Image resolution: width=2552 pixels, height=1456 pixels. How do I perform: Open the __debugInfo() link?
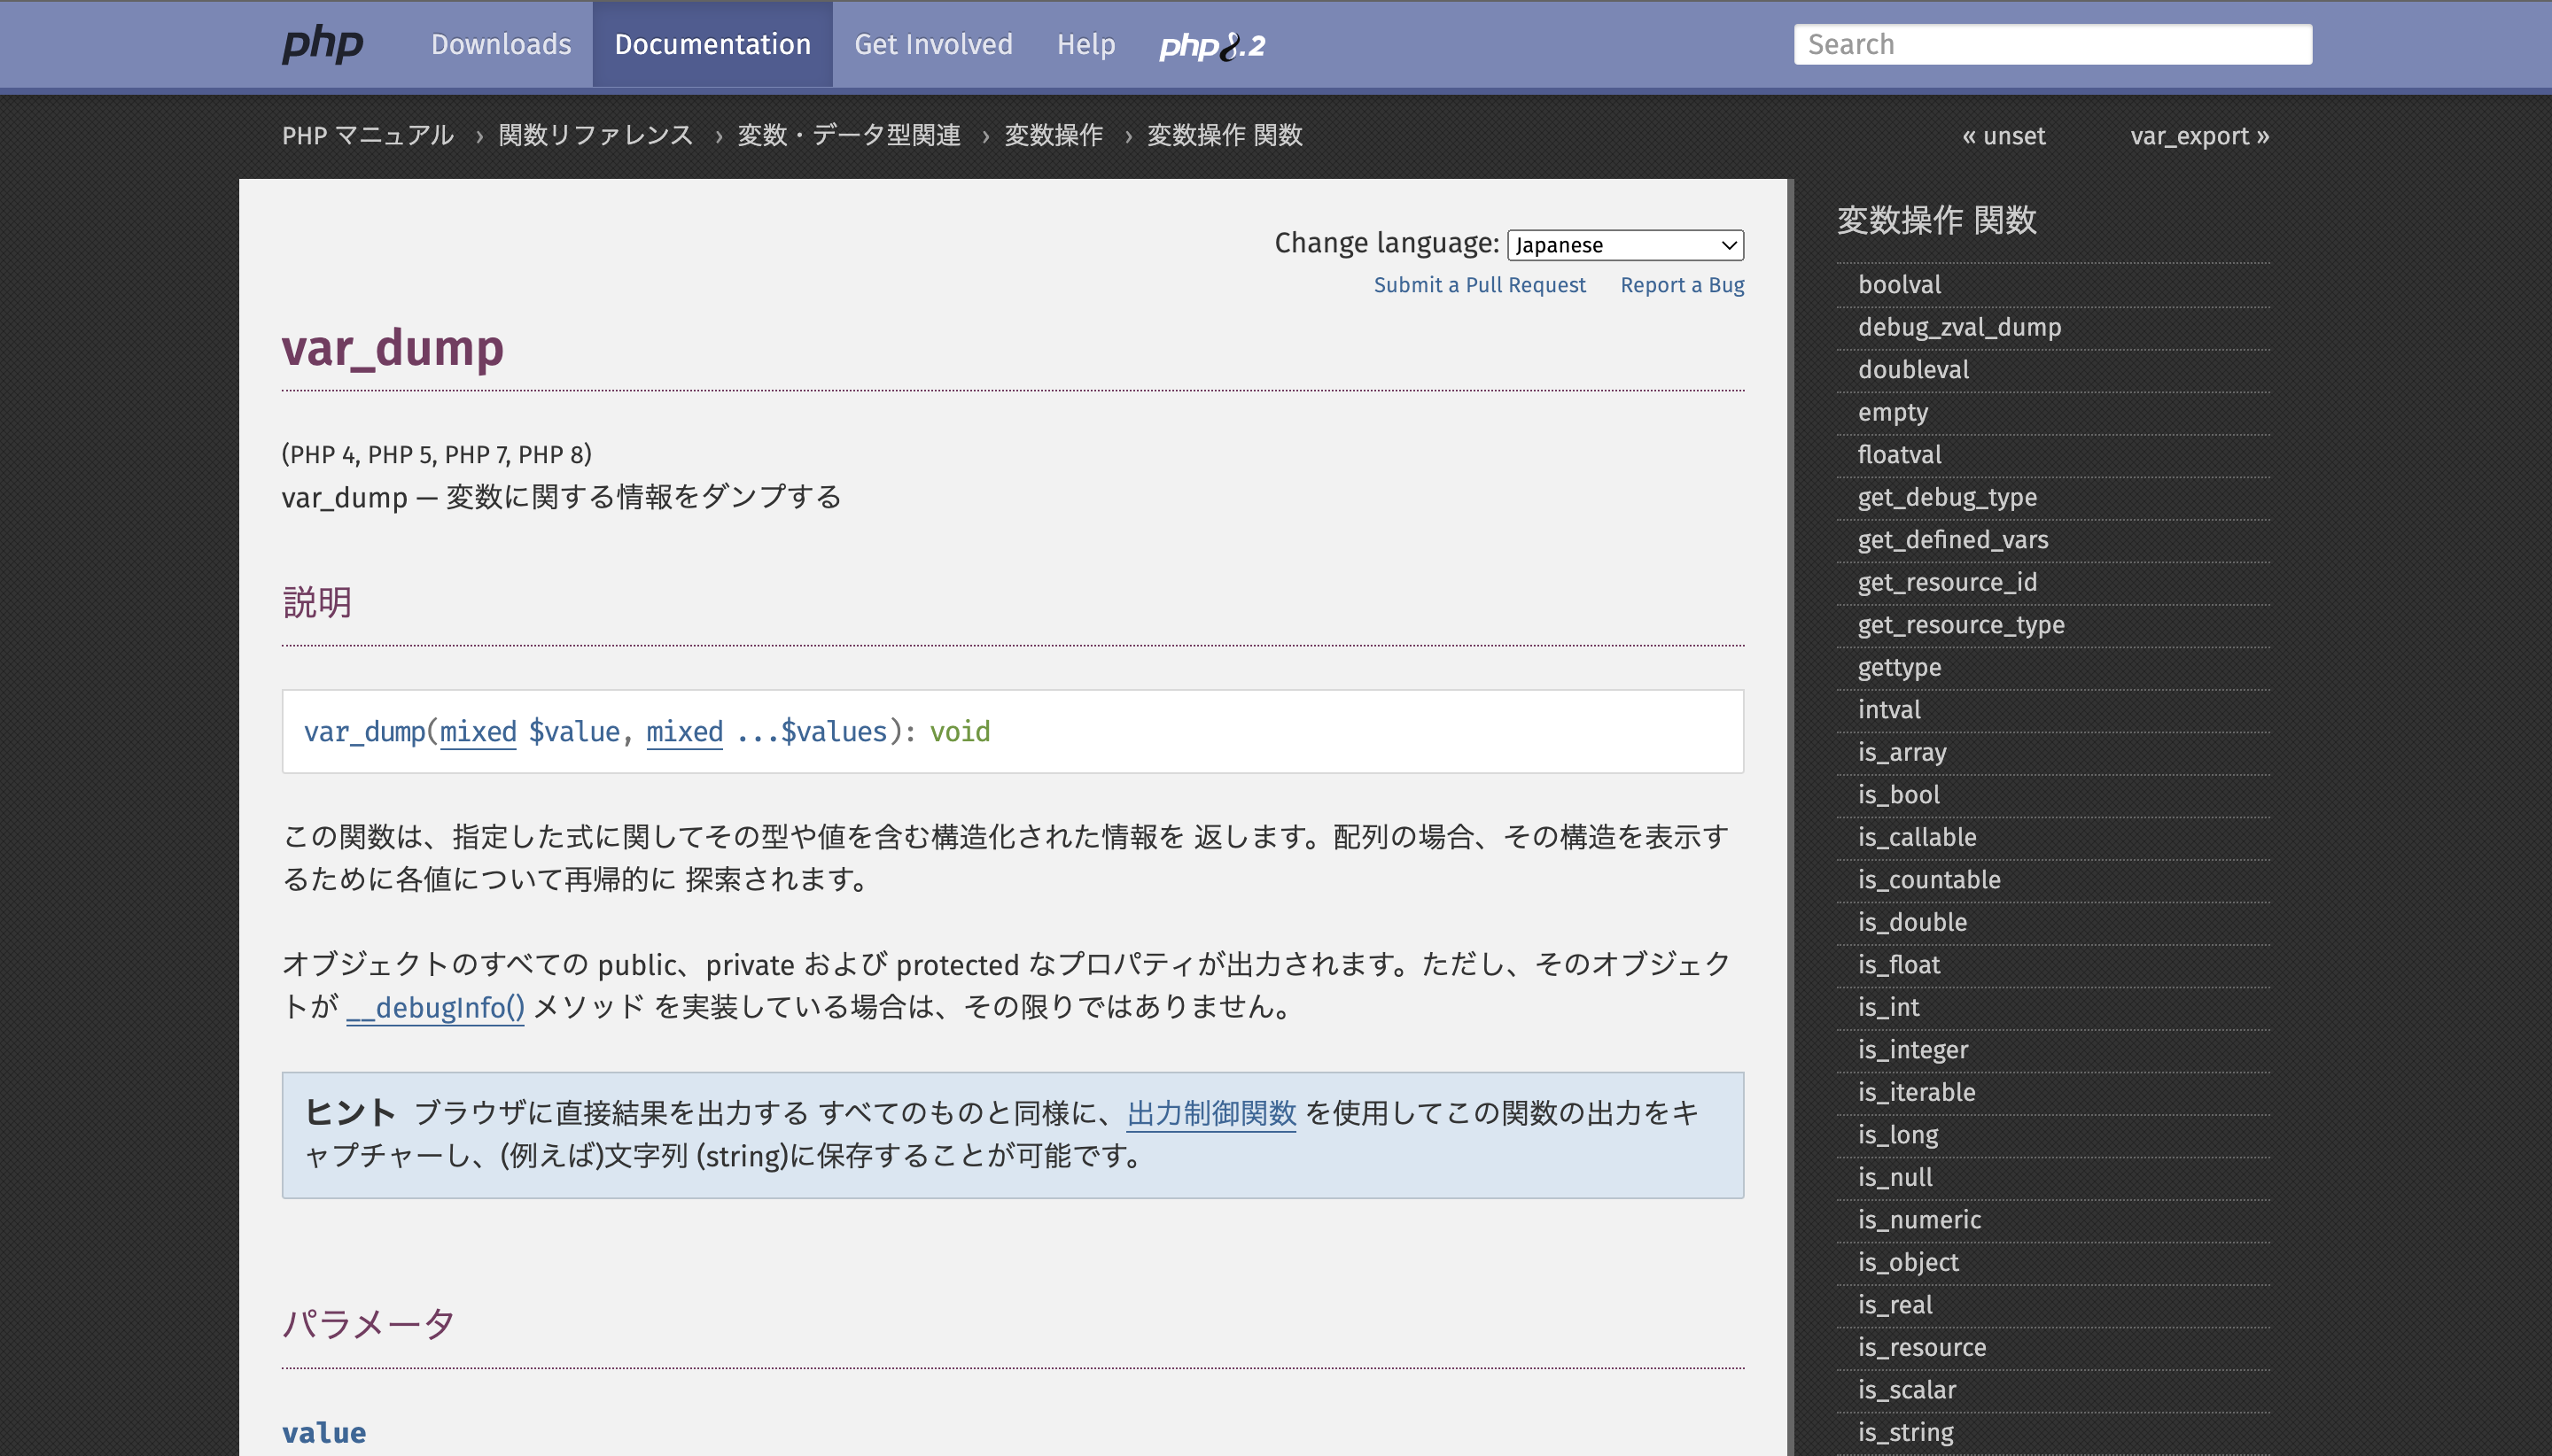click(435, 1007)
